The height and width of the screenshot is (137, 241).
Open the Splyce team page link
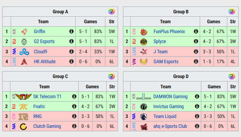160,41
